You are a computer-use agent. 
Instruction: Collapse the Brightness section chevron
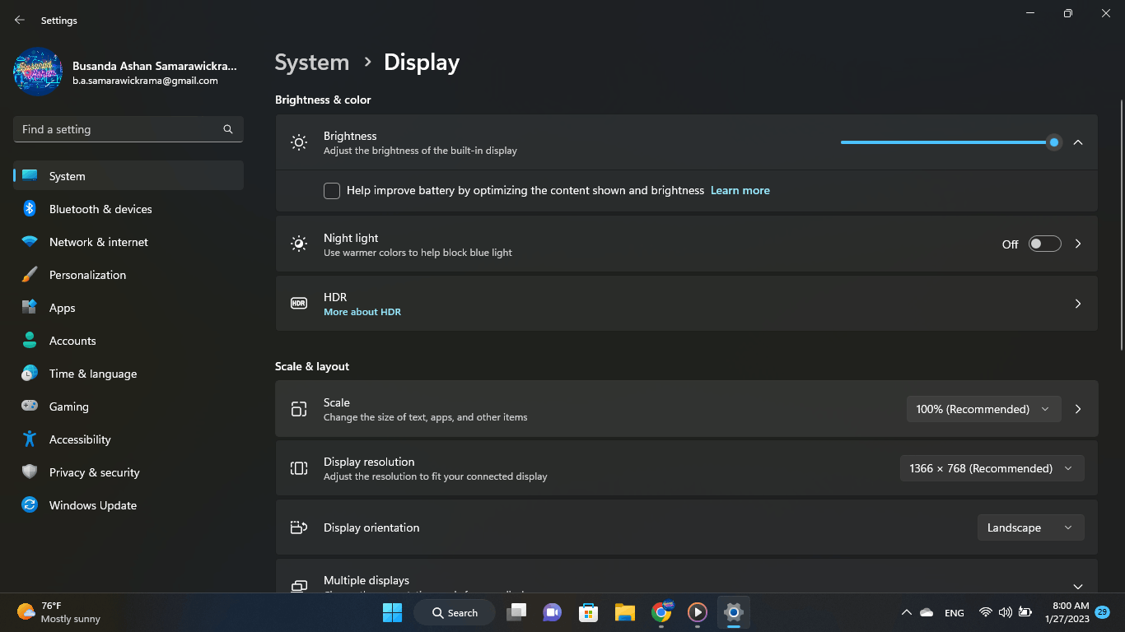pos(1078,142)
